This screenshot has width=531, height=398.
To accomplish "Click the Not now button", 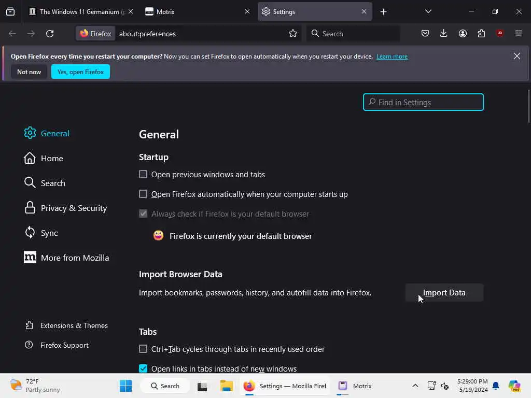I will click(29, 72).
